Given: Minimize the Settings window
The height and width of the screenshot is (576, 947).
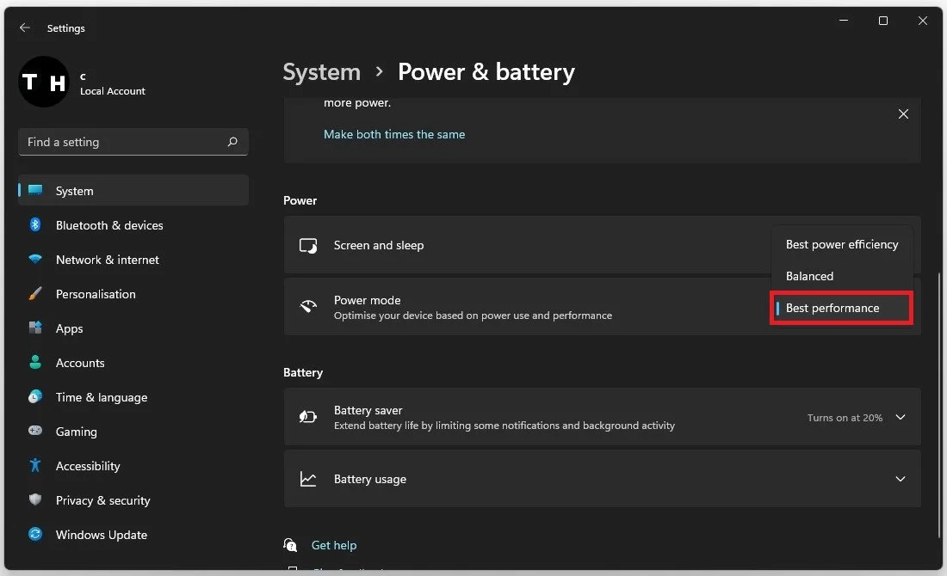Looking at the screenshot, I should [844, 21].
